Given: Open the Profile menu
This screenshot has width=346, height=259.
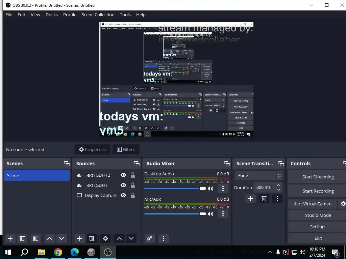Looking at the screenshot, I should pyautogui.click(x=70, y=15).
